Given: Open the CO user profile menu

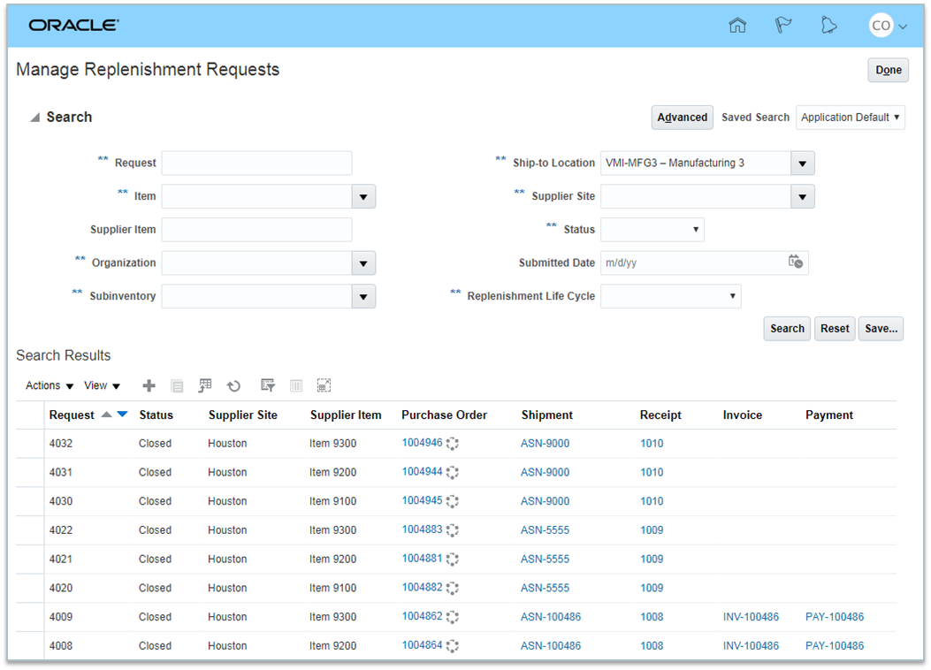Looking at the screenshot, I should click(x=888, y=26).
